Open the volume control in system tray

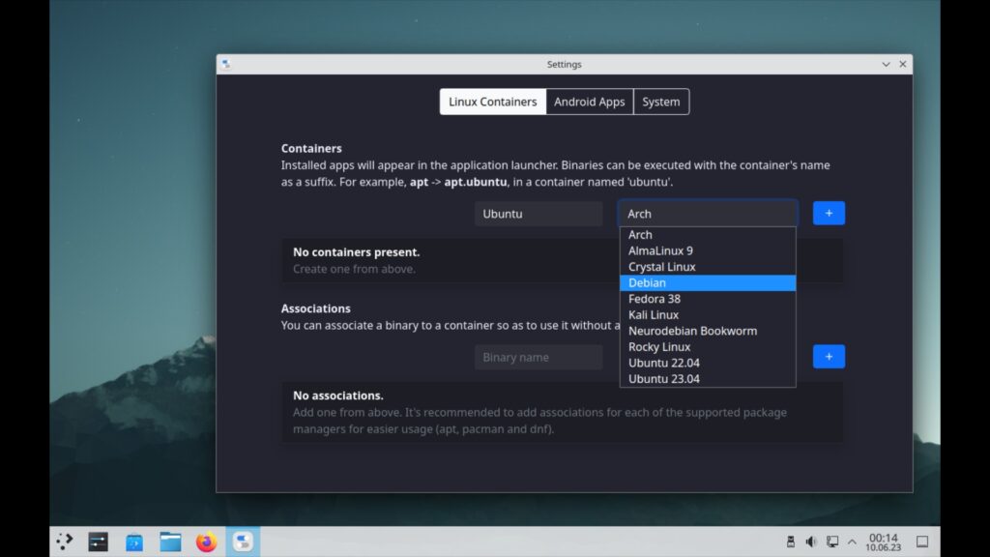(811, 542)
